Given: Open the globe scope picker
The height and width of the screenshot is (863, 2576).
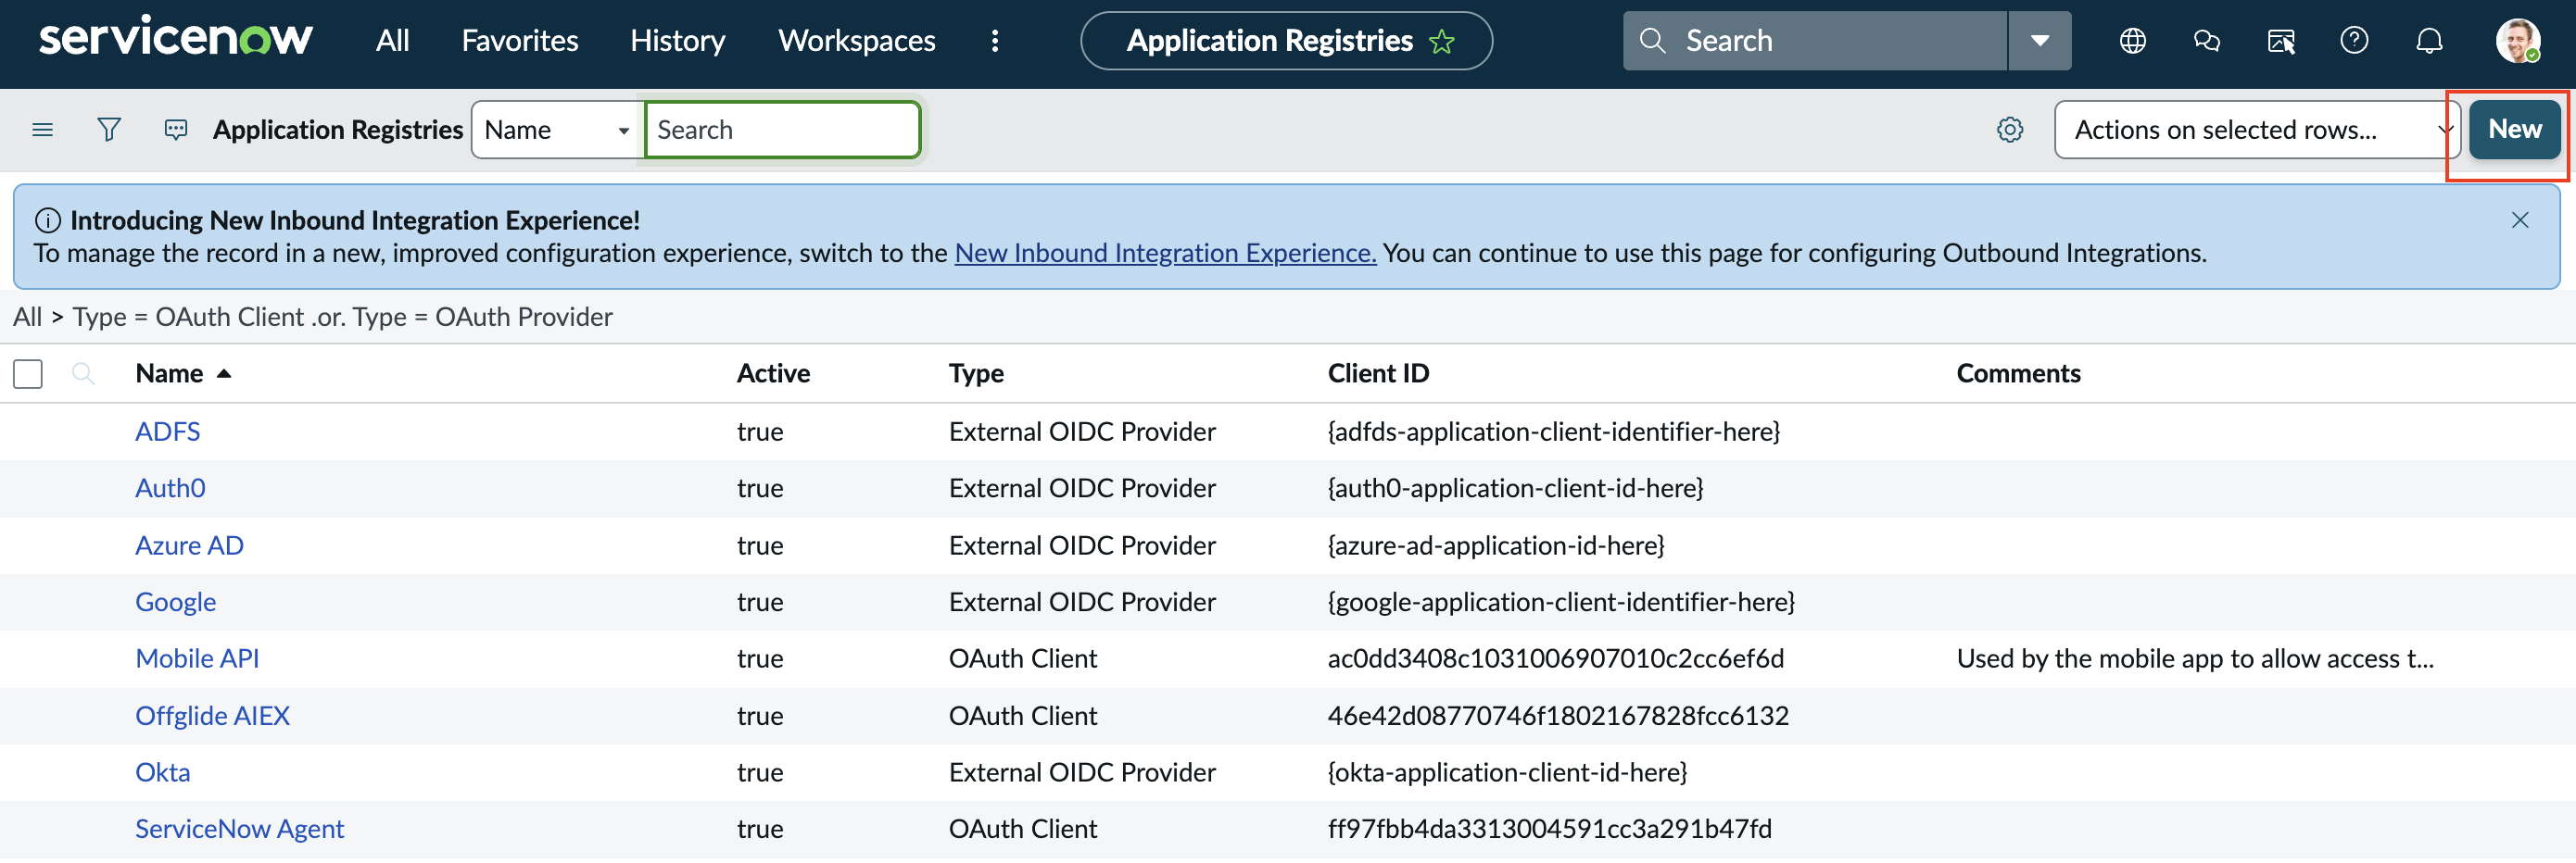Looking at the screenshot, I should 2133,41.
